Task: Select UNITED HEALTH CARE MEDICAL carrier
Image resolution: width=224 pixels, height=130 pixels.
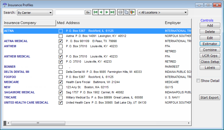Action: (26, 103)
